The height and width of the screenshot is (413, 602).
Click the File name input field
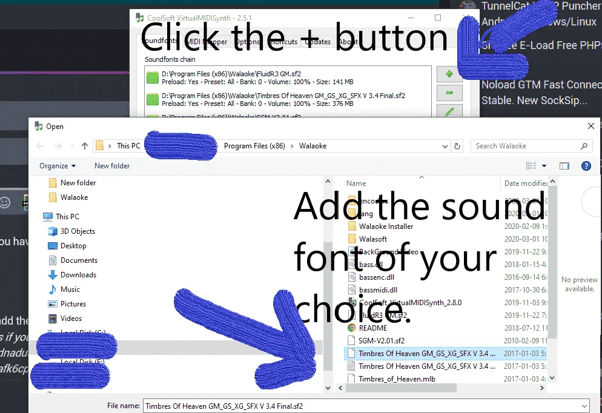tap(366, 406)
